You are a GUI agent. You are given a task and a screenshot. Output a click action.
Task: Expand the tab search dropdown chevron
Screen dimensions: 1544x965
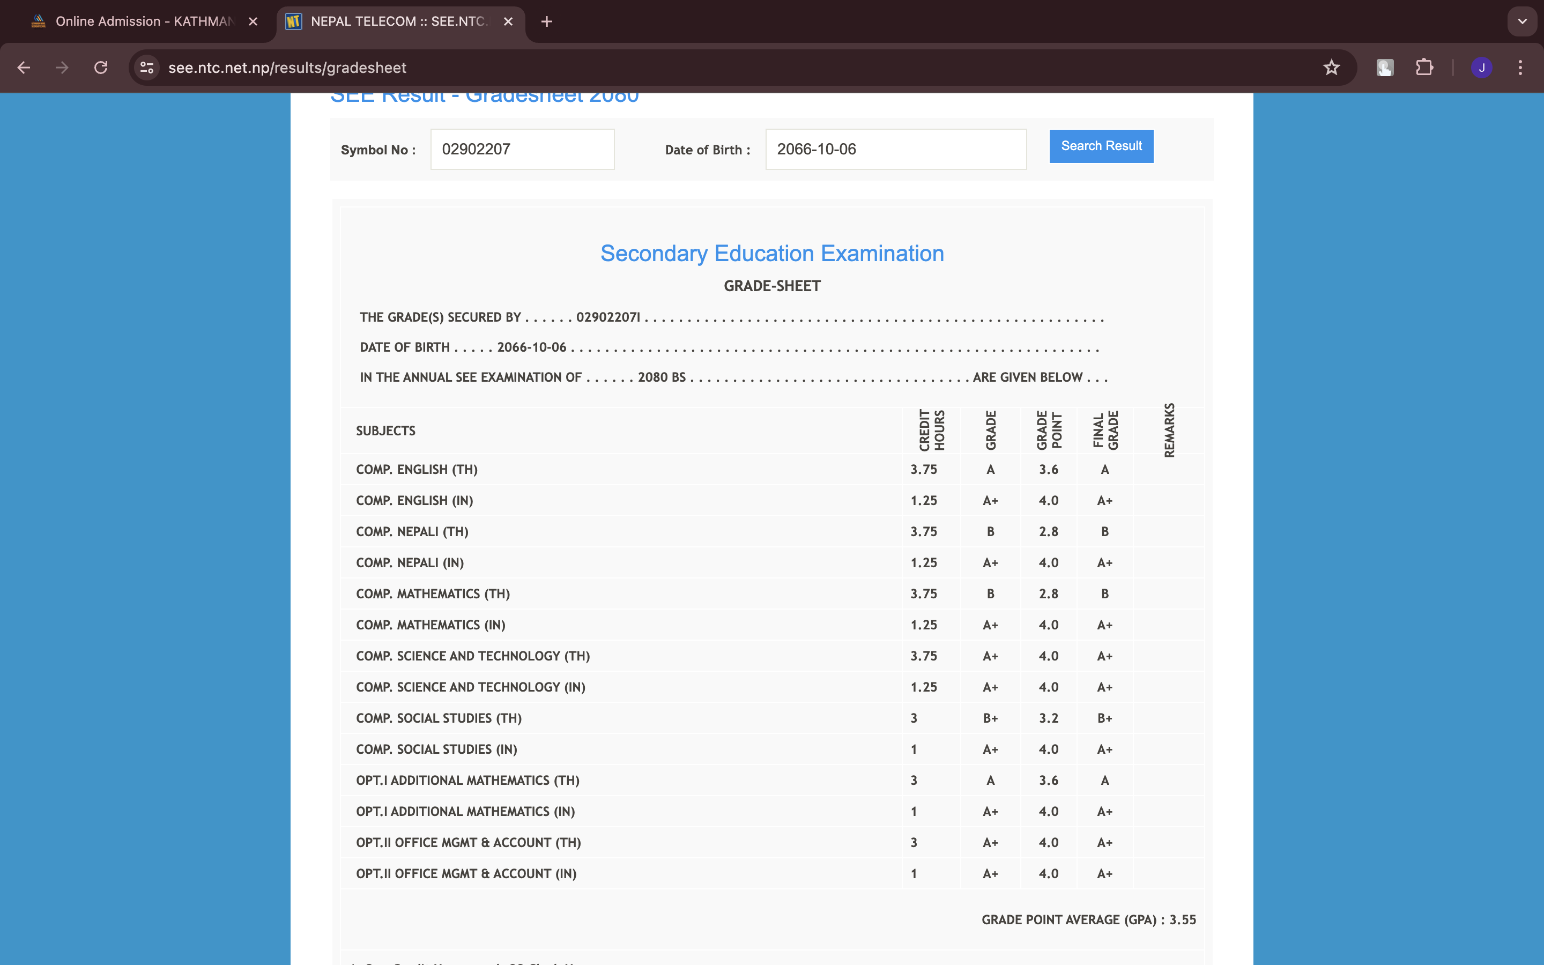1523,21
